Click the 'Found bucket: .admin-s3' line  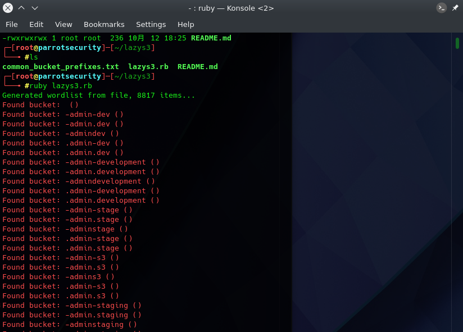tap(61, 286)
